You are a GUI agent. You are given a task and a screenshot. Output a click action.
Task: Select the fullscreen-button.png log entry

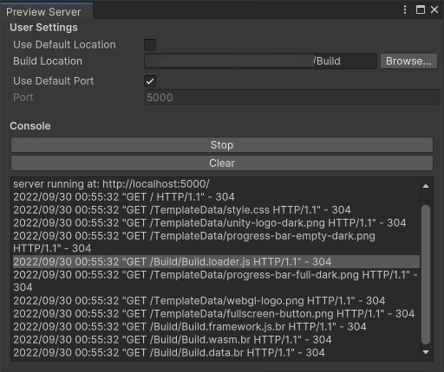216,314
